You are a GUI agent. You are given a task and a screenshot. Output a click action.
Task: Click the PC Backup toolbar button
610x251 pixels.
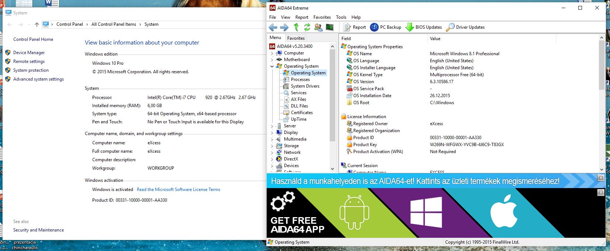pyautogui.click(x=385, y=27)
